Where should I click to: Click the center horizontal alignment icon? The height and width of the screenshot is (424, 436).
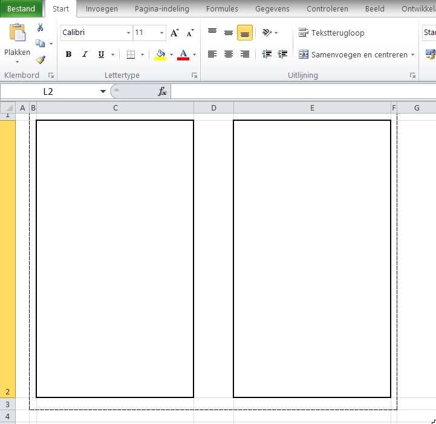point(229,54)
